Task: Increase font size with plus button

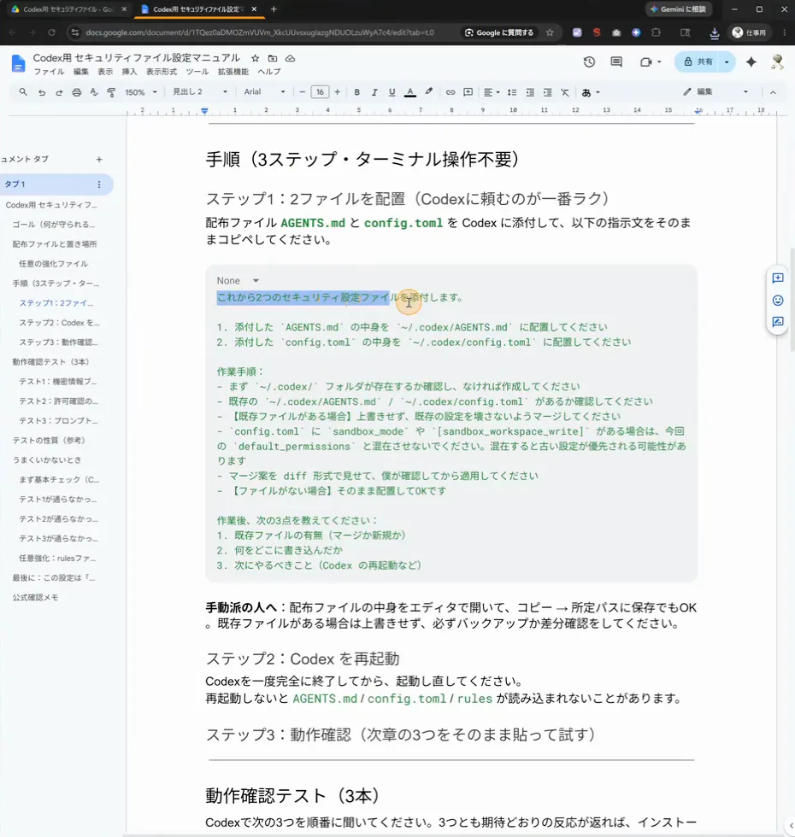Action: (337, 92)
